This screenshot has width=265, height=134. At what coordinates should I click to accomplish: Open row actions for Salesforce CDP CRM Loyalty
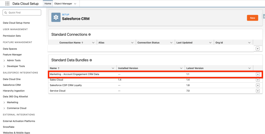coord(257,85)
